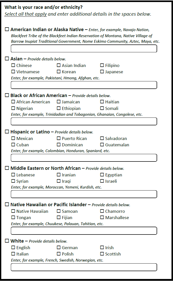173x281 pixels.
Task: Tick the Korean checkbox
Action: (x=59, y=72)
